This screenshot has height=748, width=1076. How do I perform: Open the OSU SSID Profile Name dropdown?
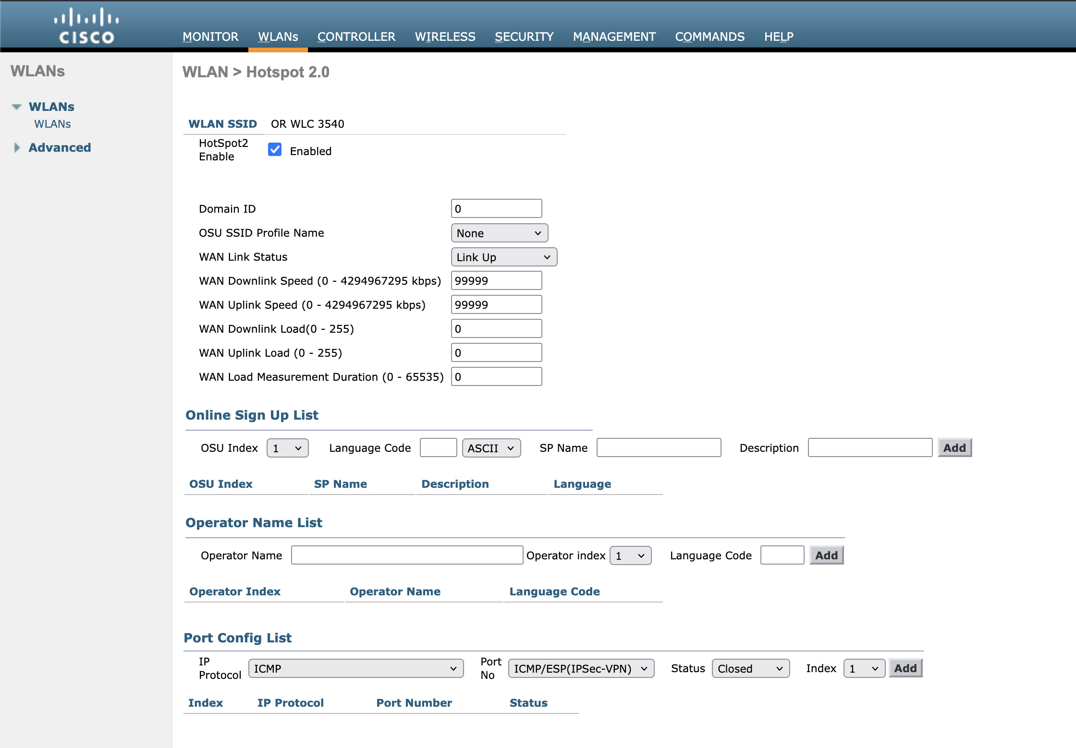[500, 233]
